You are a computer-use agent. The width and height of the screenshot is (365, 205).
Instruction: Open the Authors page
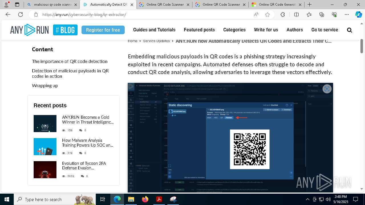pos(295,30)
